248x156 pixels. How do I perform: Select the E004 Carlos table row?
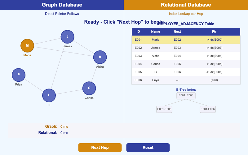186,64
